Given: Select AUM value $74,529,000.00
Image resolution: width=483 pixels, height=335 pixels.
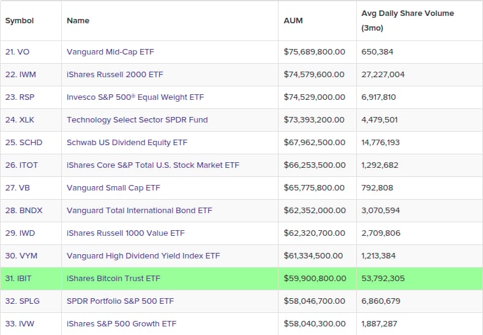Looking at the screenshot, I should coord(315,97).
